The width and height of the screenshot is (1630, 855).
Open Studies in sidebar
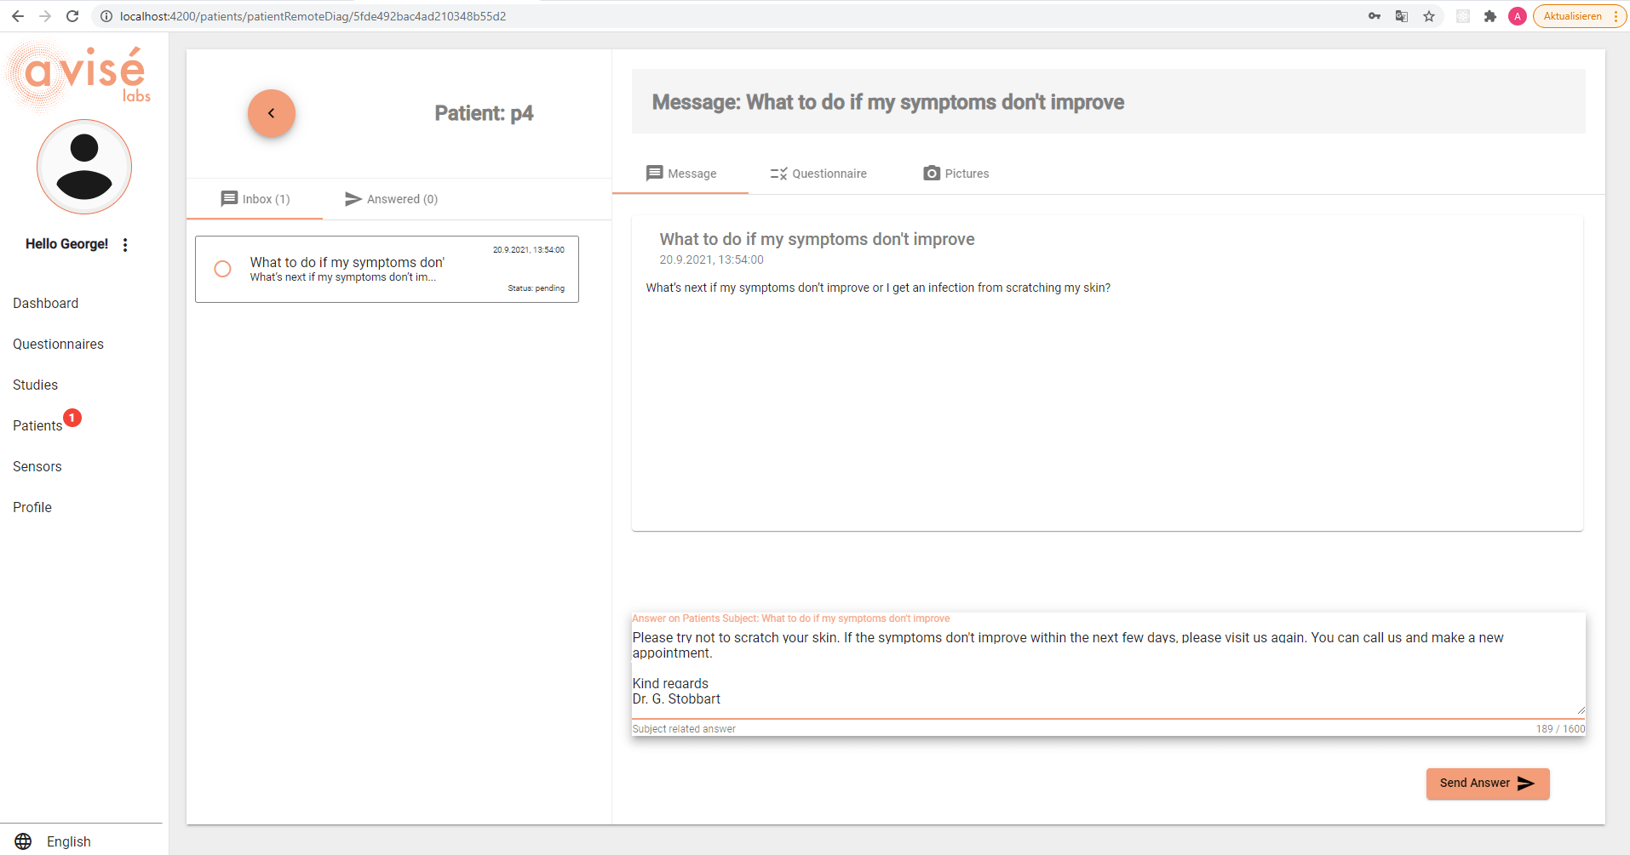(36, 385)
